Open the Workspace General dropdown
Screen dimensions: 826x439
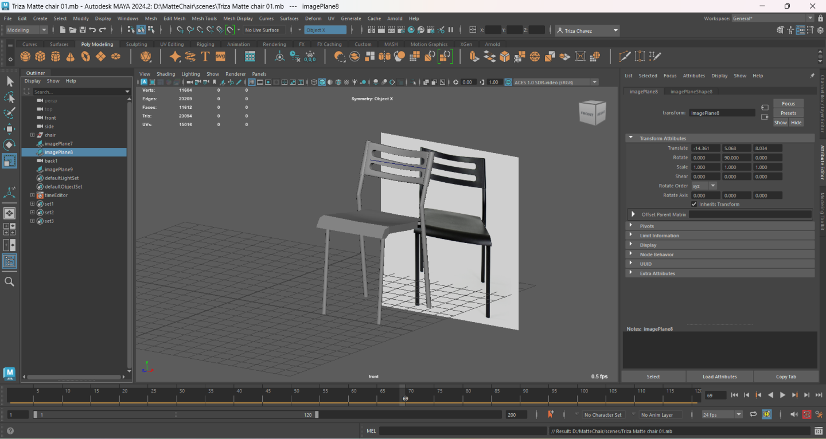pos(773,18)
